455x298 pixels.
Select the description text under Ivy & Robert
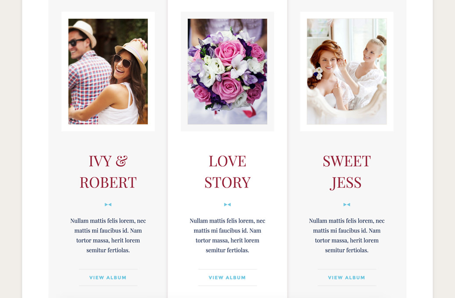(108, 235)
